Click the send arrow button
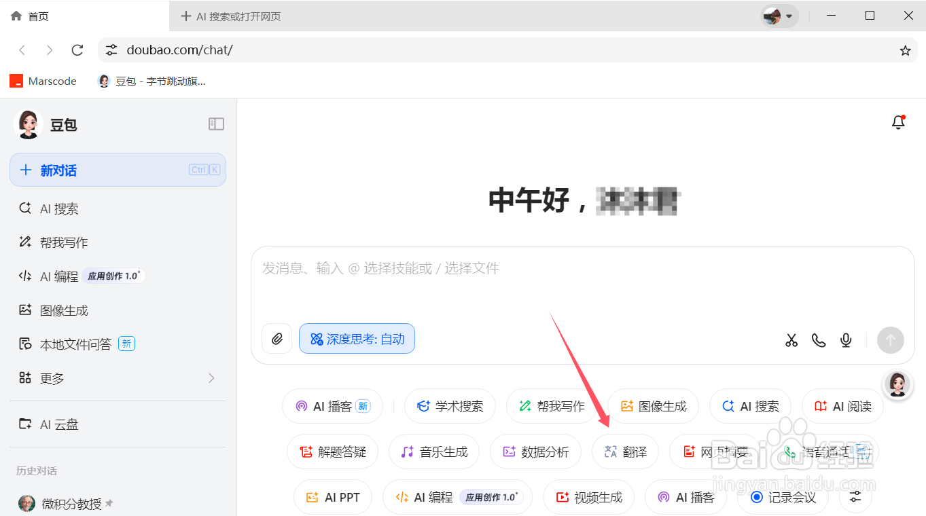The height and width of the screenshot is (516, 926). [891, 340]
